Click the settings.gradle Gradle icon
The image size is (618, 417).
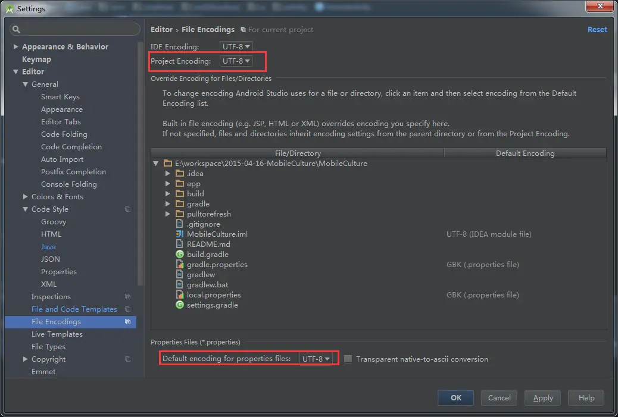pos(180,305)
